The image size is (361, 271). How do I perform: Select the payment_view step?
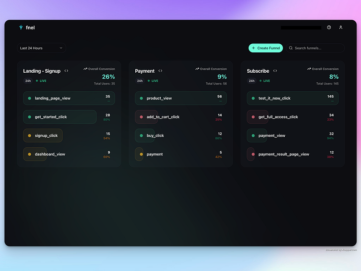pos(292,135)
